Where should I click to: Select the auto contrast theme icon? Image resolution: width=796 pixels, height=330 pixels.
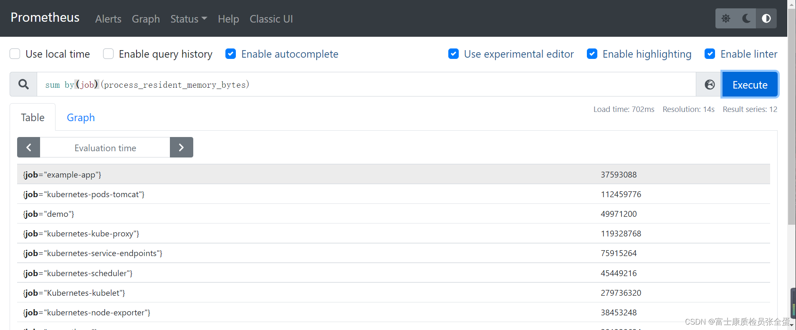pyautogui.click(x=766, y=18)
